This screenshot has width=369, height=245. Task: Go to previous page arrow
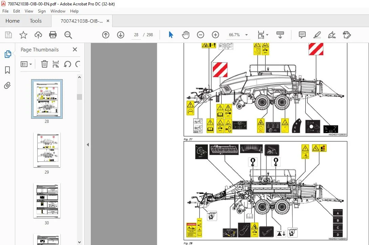(x=106, y=35)
